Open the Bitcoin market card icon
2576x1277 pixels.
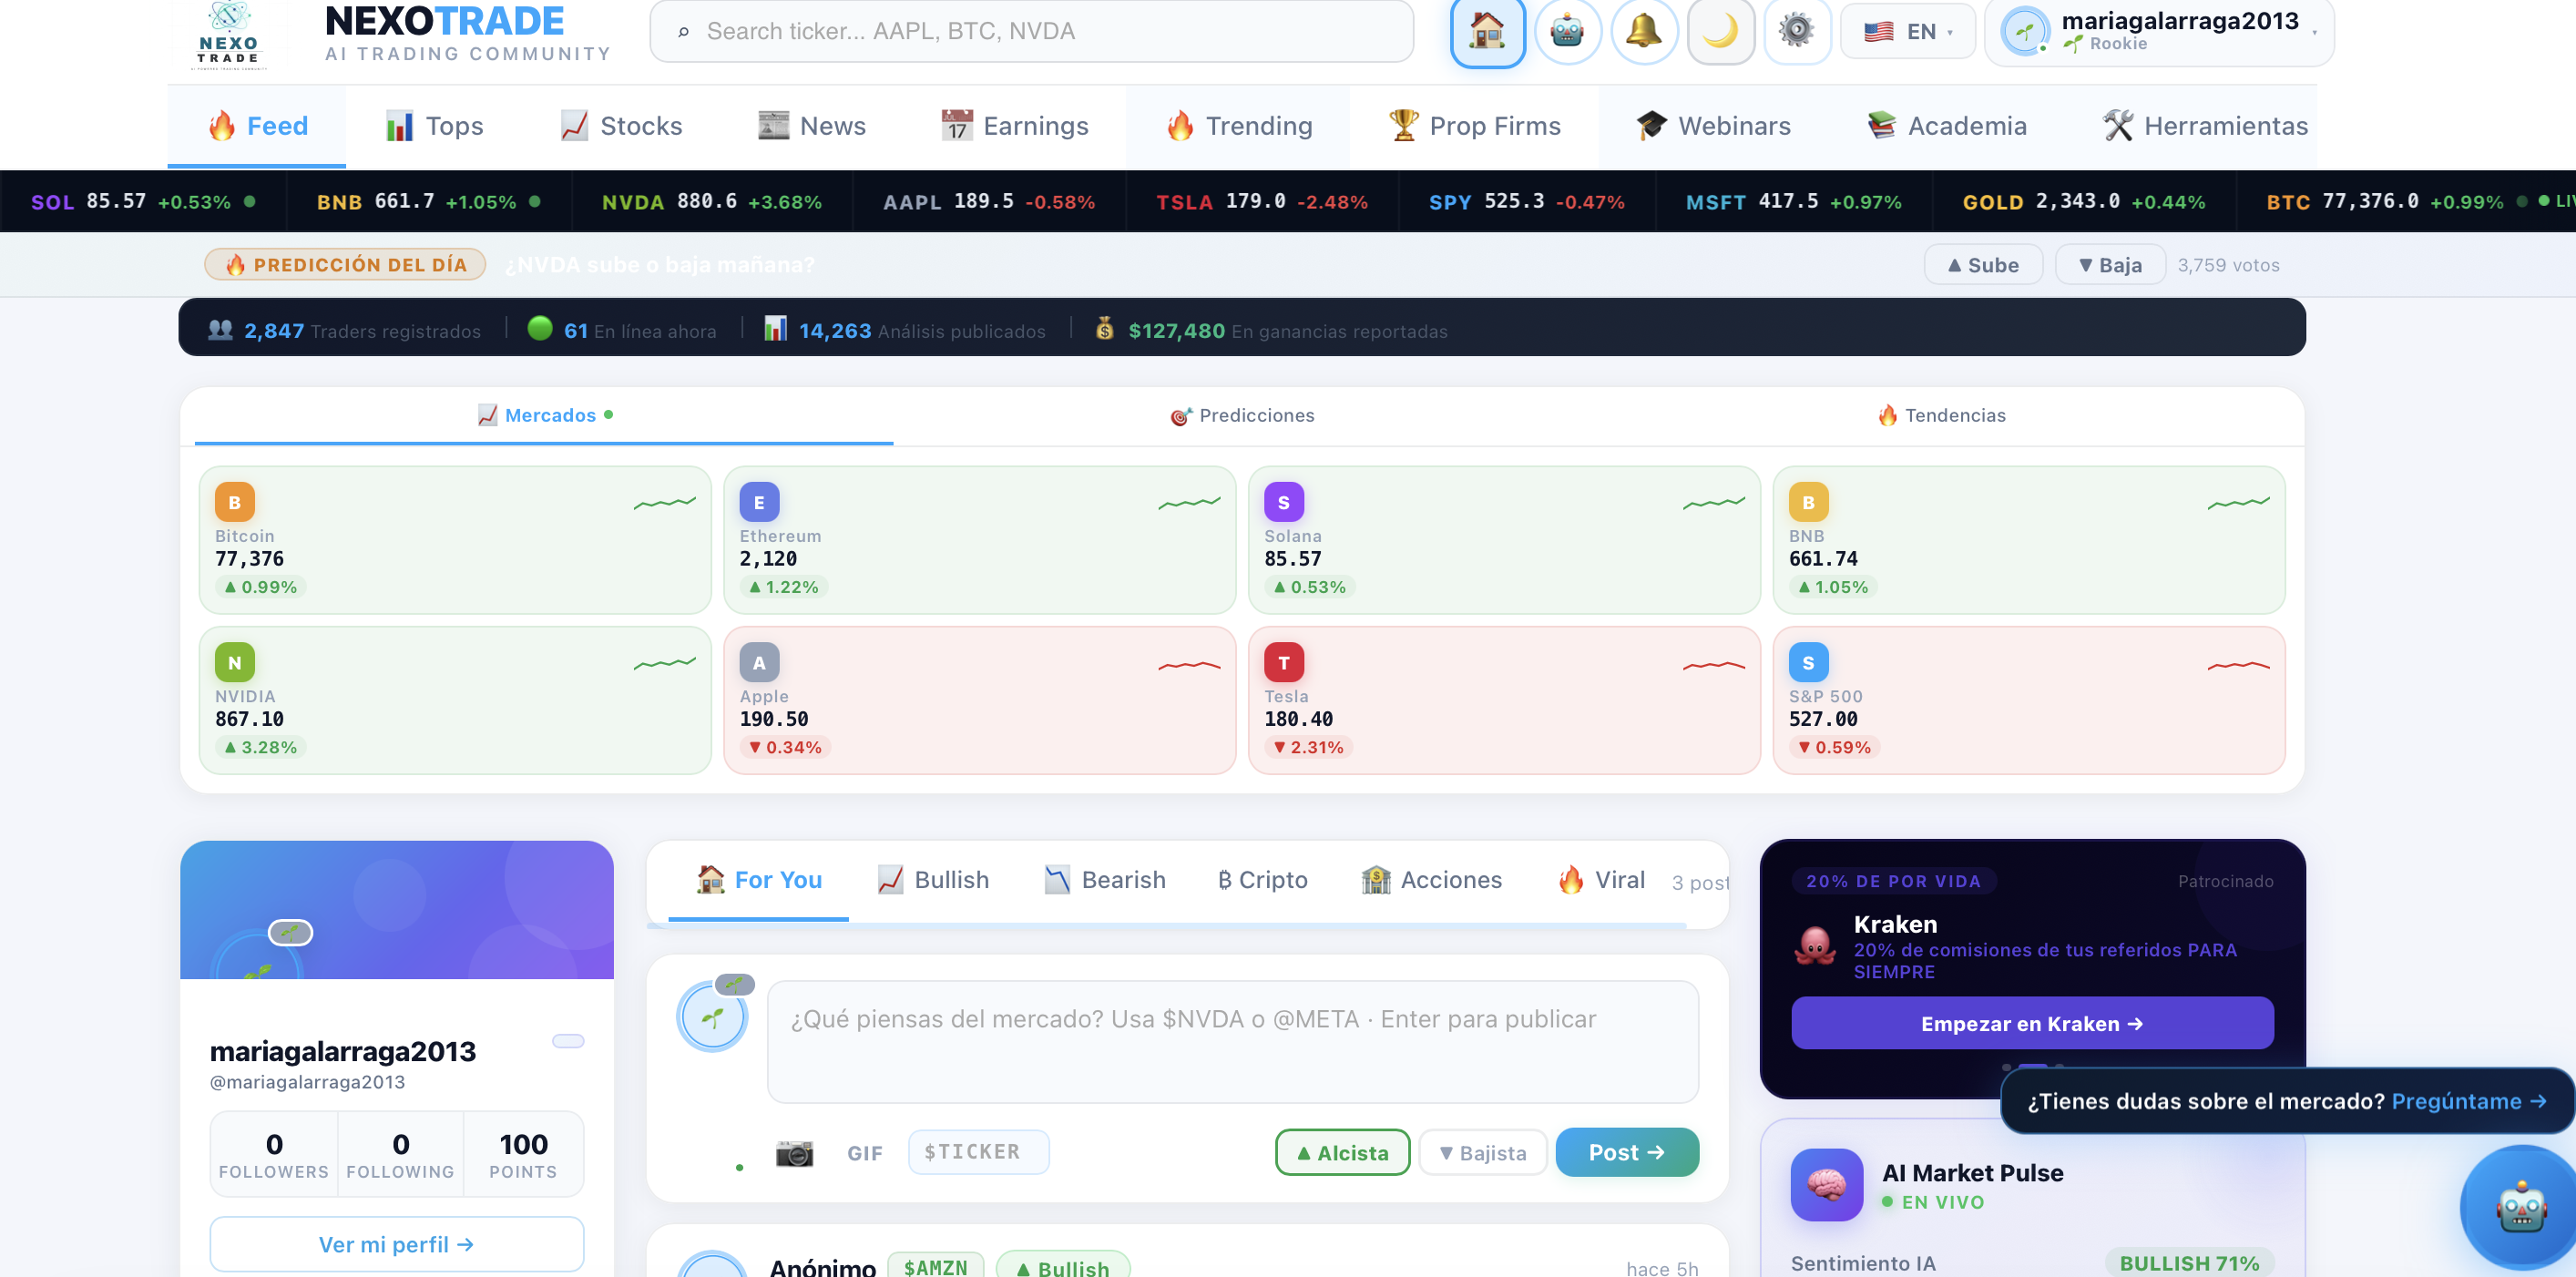[x=234, y=502]
